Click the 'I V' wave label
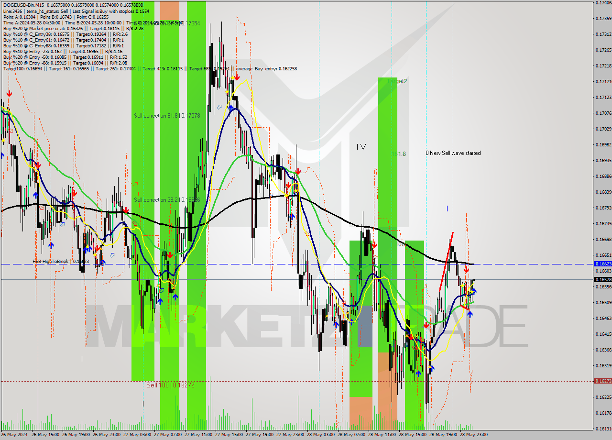Image resolution: width=612 pixels, height=440 pixels. pos(361,147)
